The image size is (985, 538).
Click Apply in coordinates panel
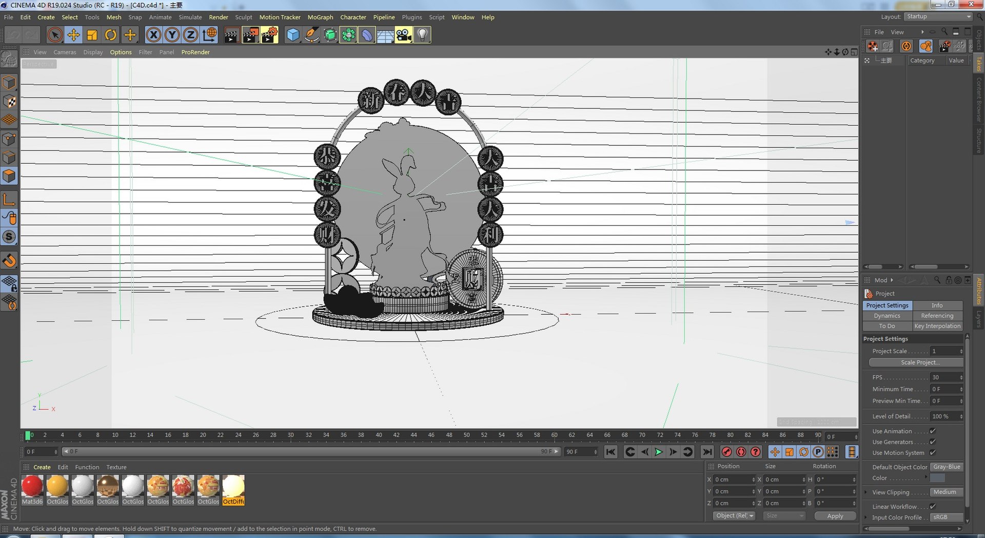coord(835,516)
